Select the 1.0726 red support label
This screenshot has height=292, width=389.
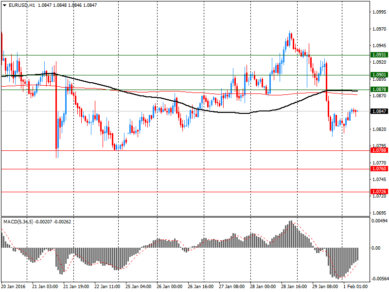click(379, 191)
